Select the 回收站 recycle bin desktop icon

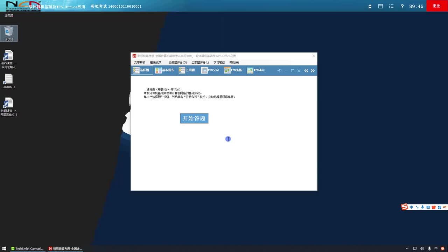pos(9,33)
